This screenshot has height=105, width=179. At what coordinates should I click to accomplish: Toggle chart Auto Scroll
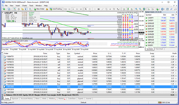(x=149, y=9)
